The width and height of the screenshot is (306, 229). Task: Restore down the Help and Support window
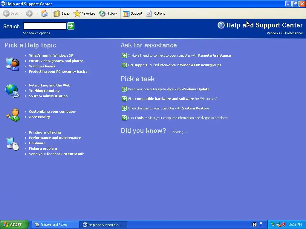(295, 4)
